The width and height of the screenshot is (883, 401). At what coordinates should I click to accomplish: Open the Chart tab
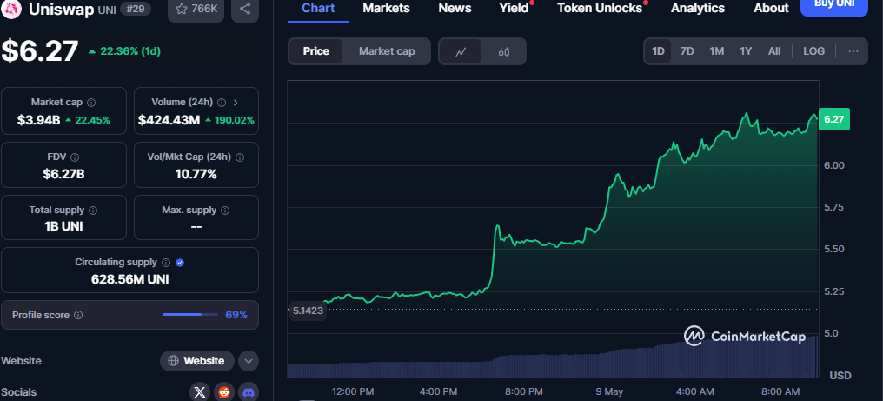318,8
